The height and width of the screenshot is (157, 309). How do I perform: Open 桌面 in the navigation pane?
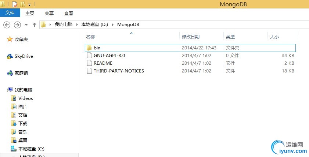[x=23, y=140]
